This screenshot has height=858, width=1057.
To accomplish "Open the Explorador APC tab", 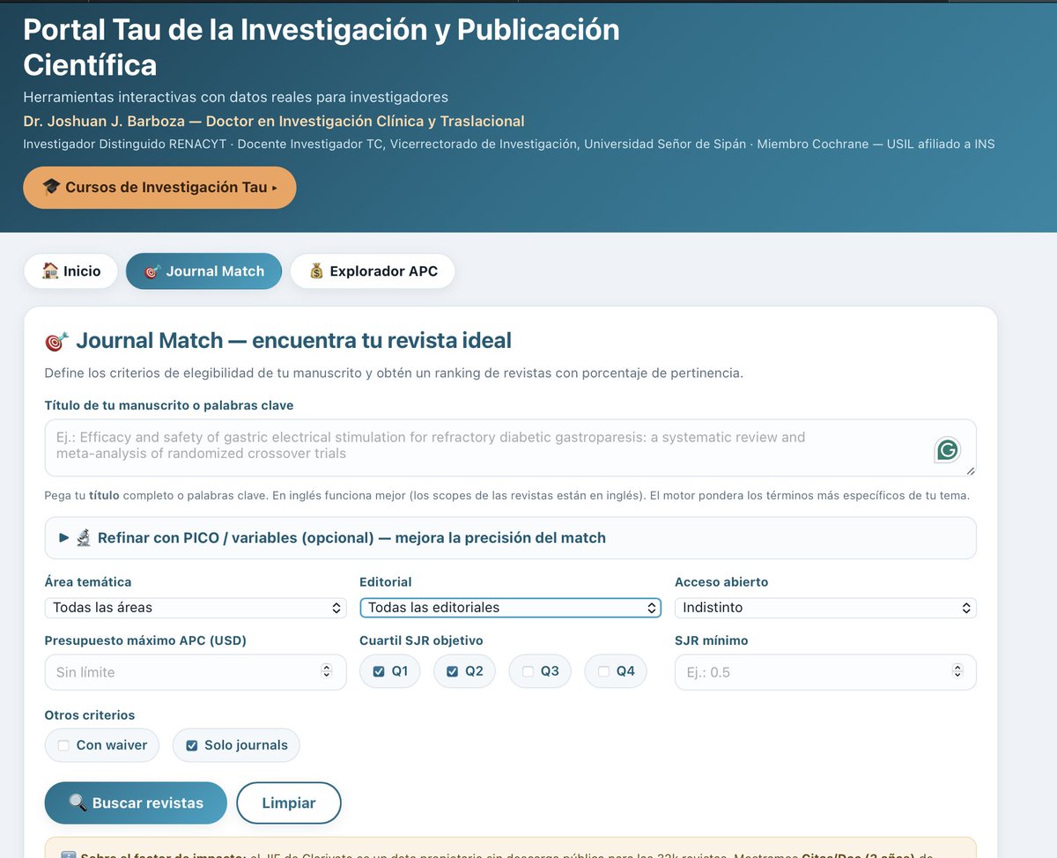I will point(373,271).
